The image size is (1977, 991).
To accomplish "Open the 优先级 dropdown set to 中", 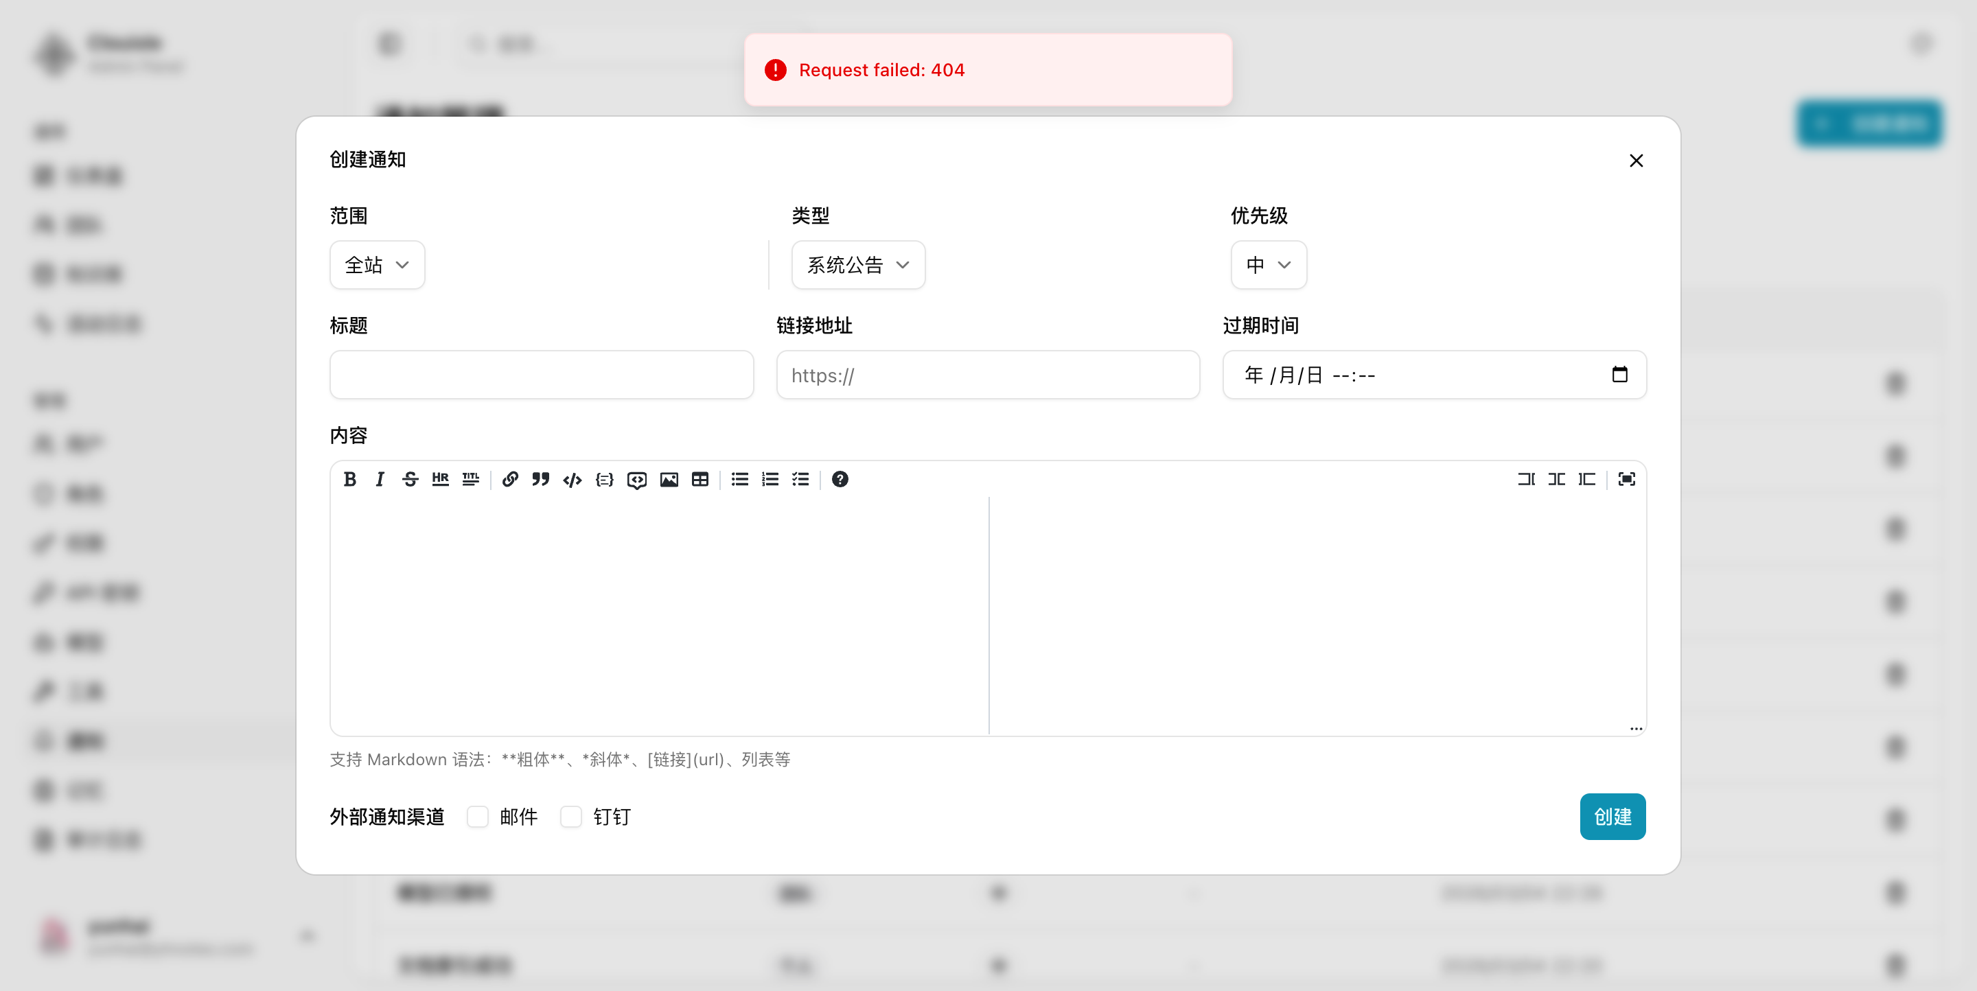I will point(1268,265).
